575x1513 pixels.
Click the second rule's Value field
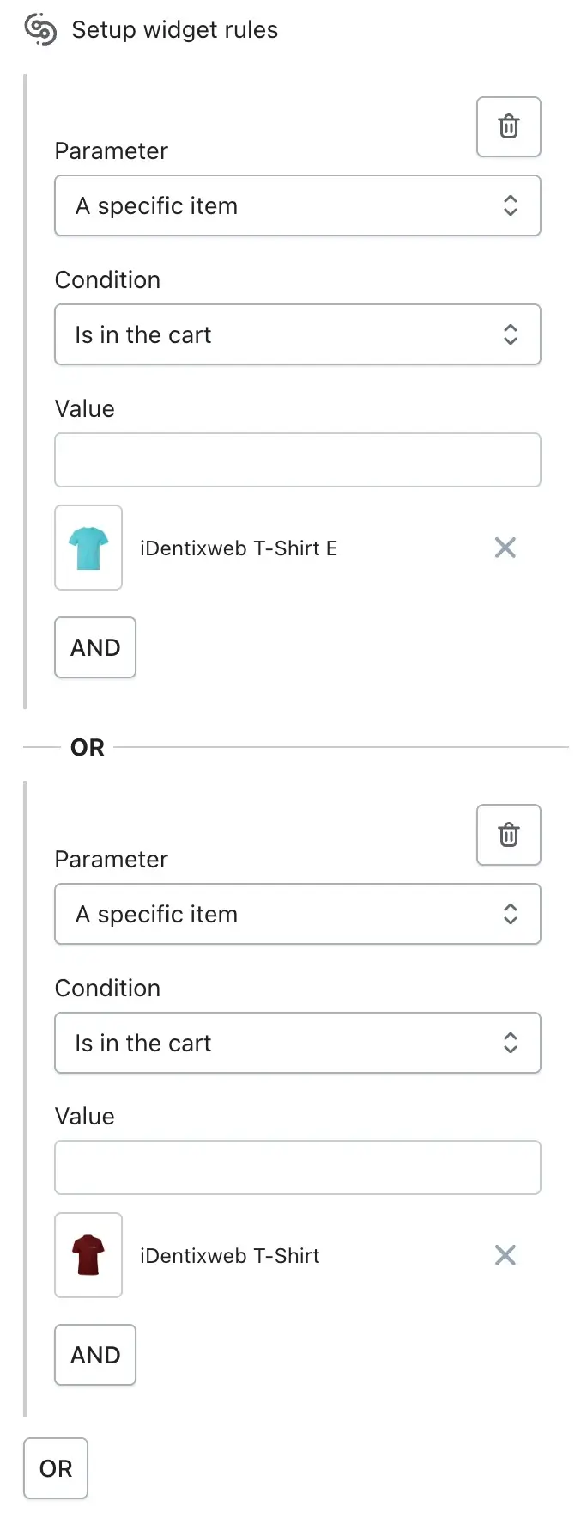coord(298,1167)
